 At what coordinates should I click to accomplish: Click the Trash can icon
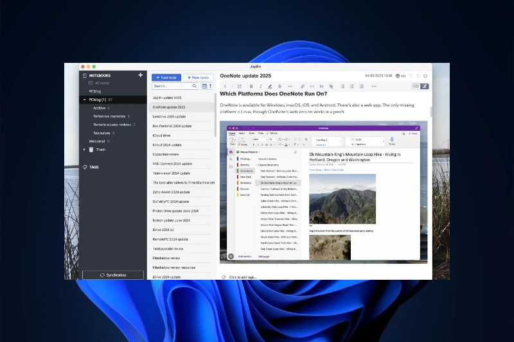coord(91,150)
